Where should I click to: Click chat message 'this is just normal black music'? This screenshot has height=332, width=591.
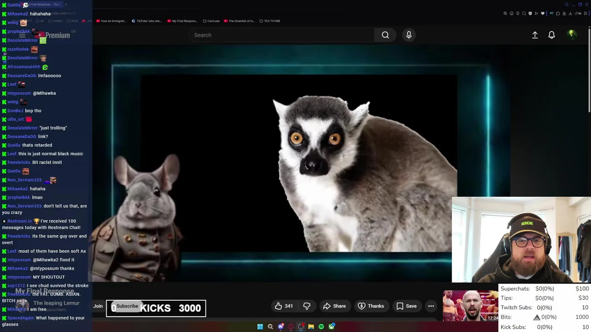pyautogui.click(x=51, y=154)
